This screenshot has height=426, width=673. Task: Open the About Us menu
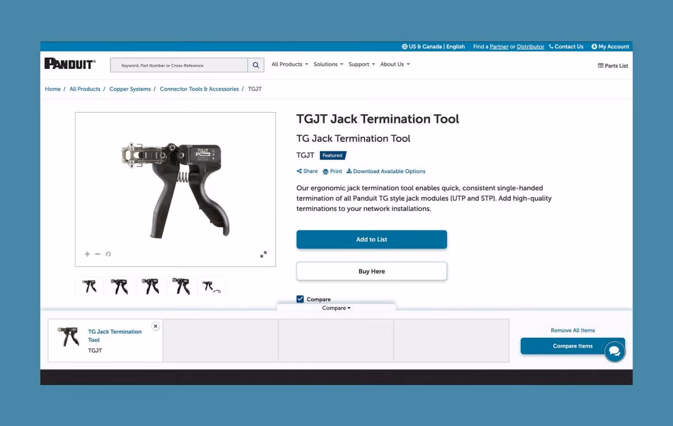pos(395,64)
